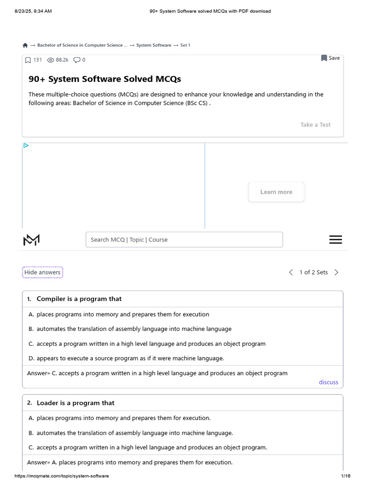Open the hamburger menu
This screenshot has width=365, height=487.
click(336, 240)
